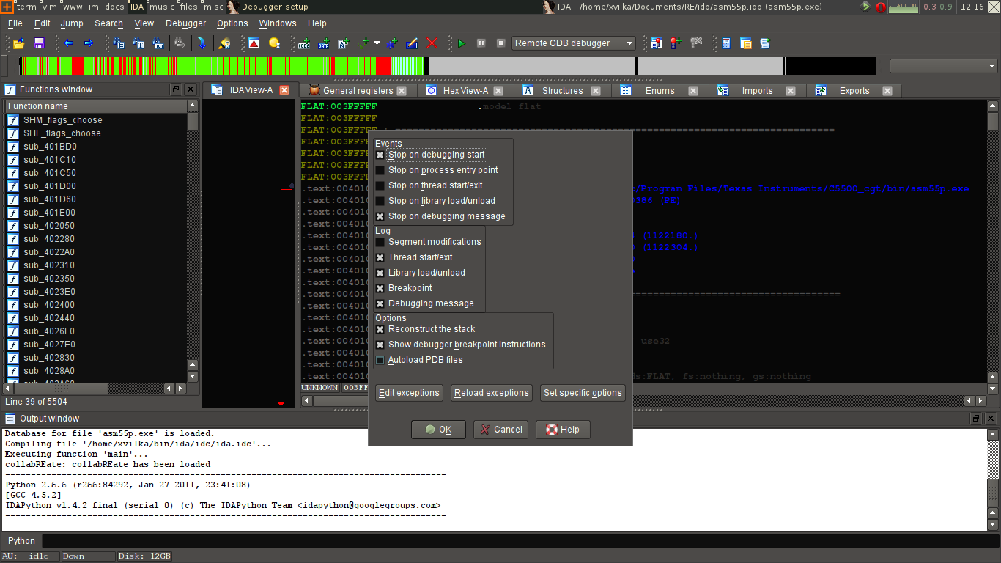Open the Jump menu
The width and height of the screenshot is (1001, 563).
pyautogui.click(x=72, y=23)
